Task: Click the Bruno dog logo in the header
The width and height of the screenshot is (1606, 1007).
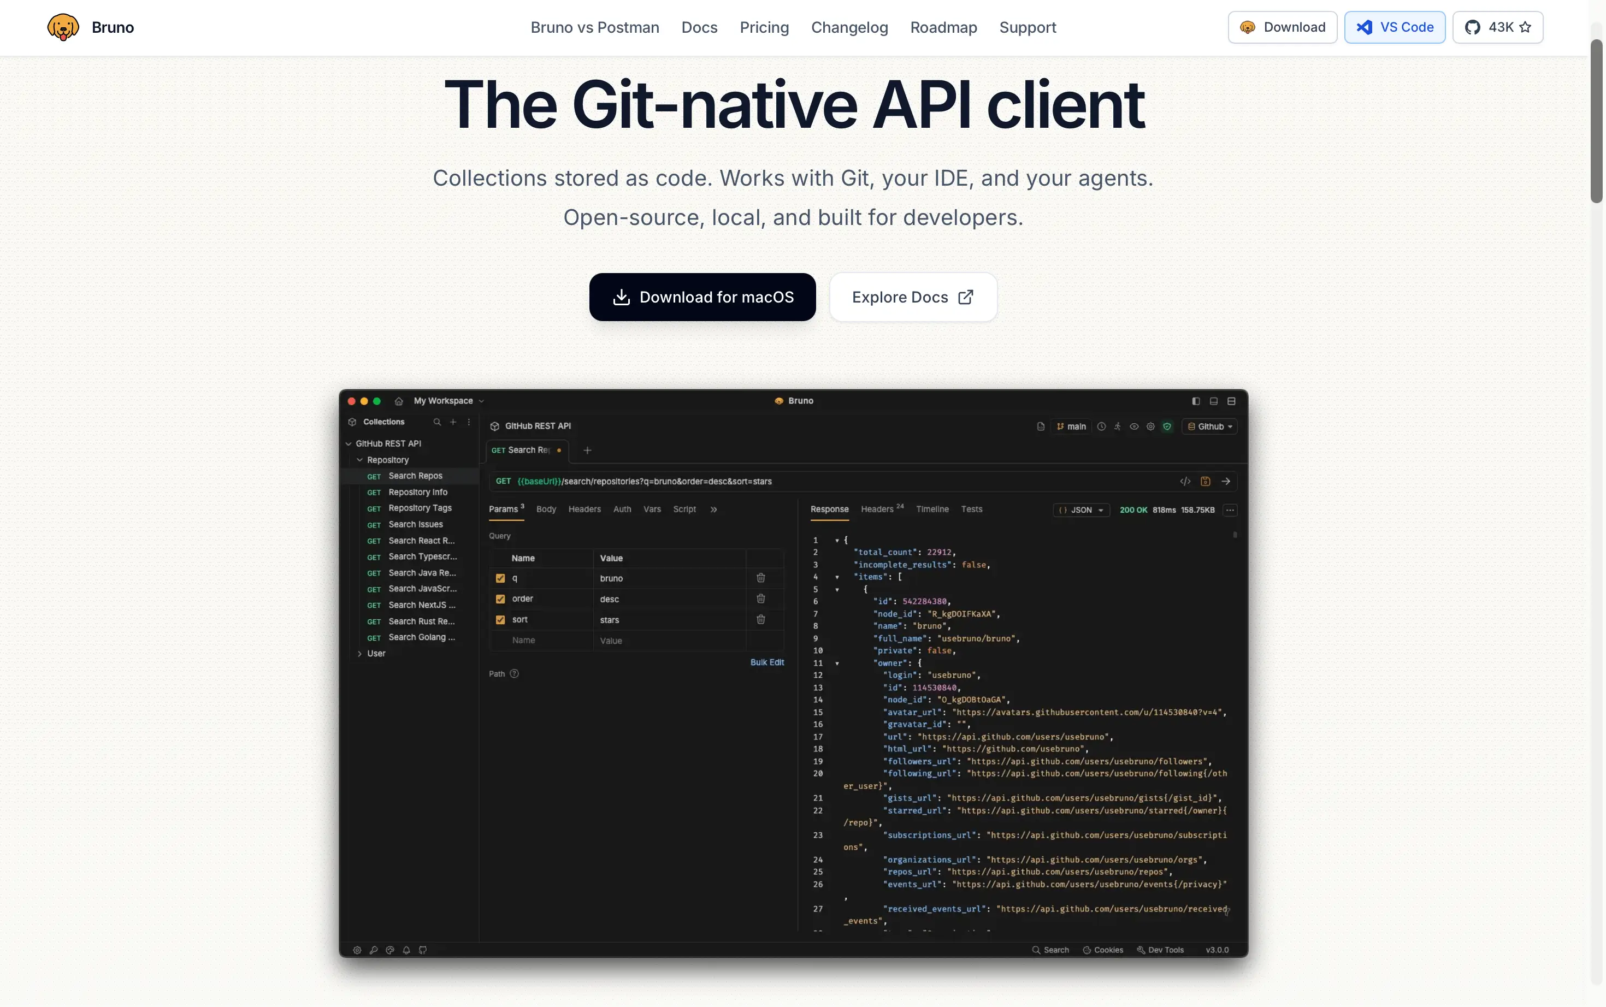Action: pos(63,27)
